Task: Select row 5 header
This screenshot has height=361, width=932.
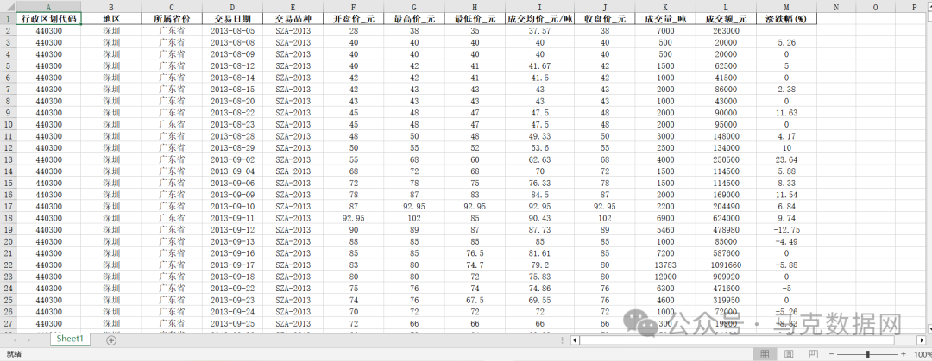Action: pyautogui.click(x=8, y=65)
